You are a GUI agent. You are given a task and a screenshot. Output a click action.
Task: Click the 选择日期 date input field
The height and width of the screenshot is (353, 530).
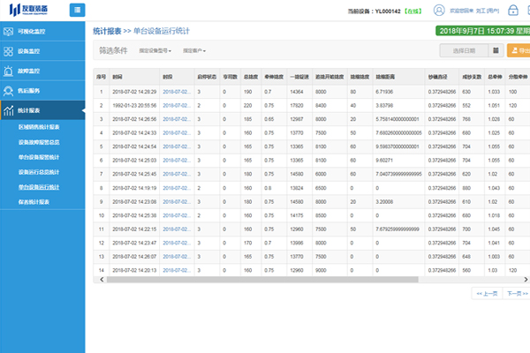point(464,52)
